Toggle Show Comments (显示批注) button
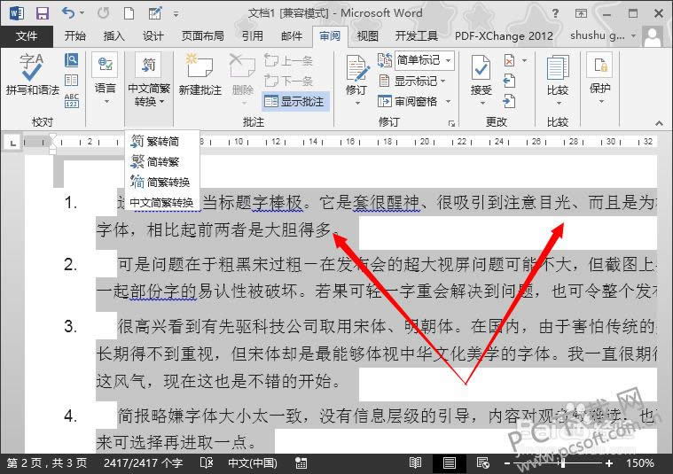 295,102
